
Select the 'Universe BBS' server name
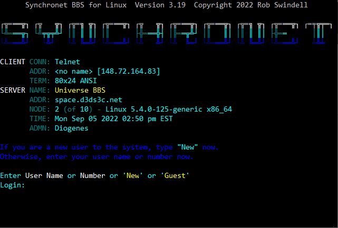coord(80,90)
